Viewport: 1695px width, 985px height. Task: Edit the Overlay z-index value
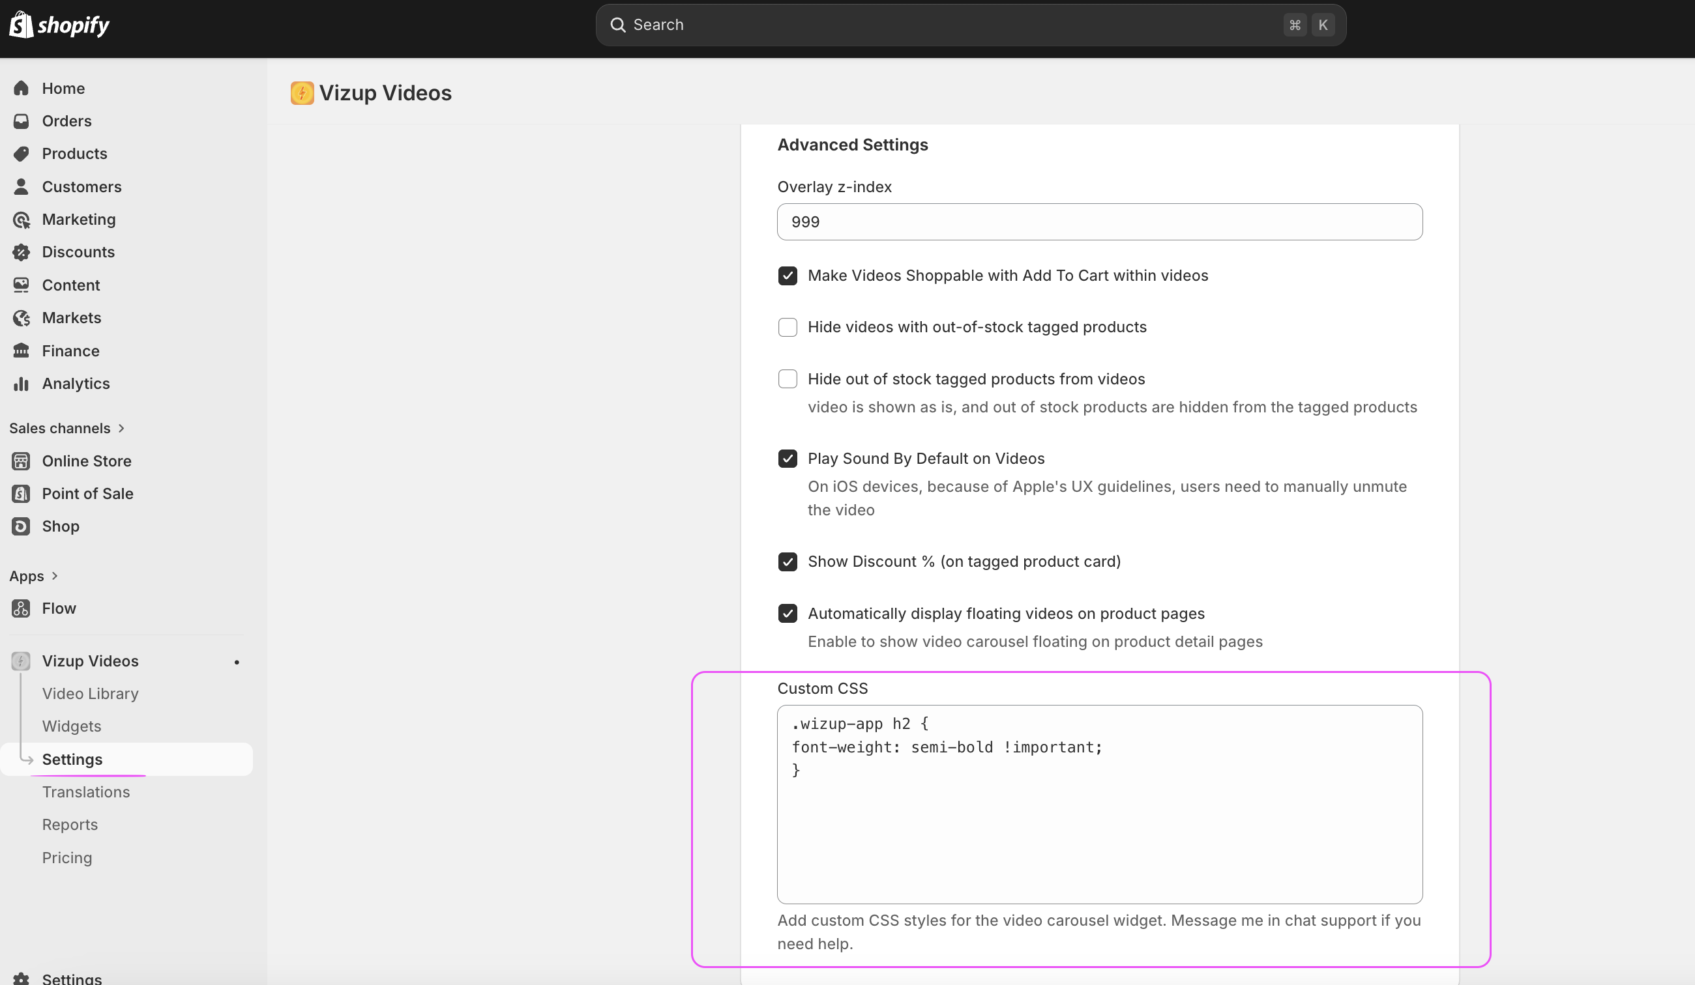[x=1098, y=221]
